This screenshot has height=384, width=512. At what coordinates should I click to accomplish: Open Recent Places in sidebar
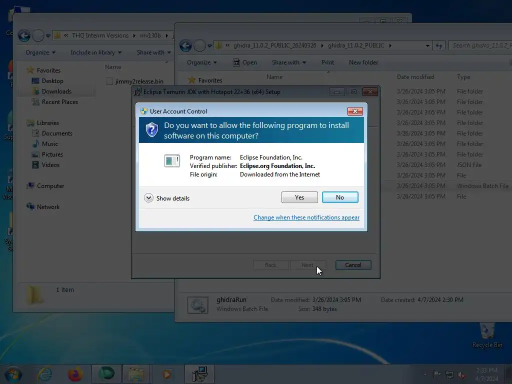pyautogui.click(x=60, y=102)
